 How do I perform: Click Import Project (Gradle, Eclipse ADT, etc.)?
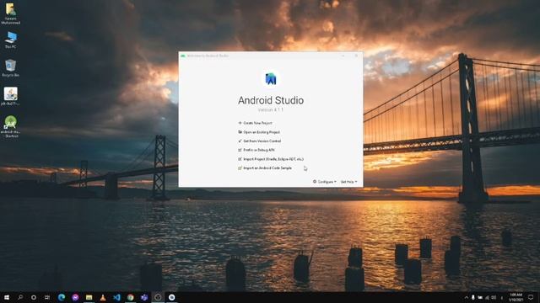(x=271, y=159)
